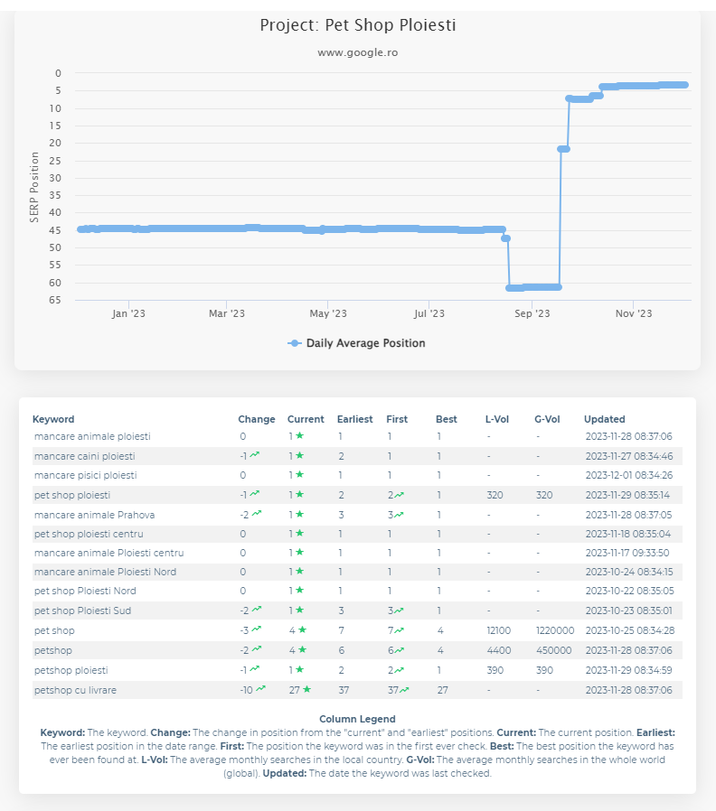Click the green star in the 'pet shop ploiesti' row

(x=299, y=495)
